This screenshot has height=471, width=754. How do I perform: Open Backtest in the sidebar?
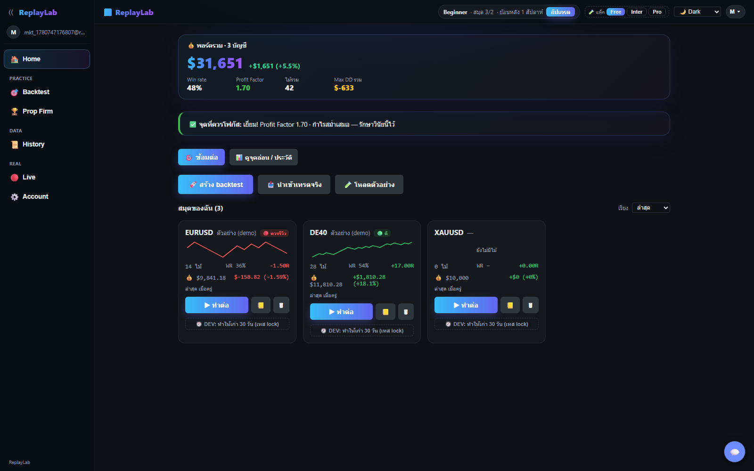47,92
